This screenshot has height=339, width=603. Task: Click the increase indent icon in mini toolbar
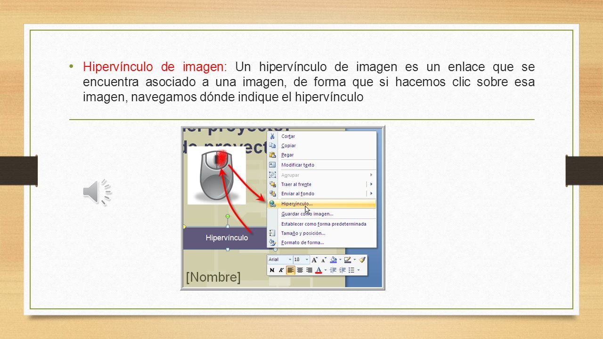click(x=342, y=270)
